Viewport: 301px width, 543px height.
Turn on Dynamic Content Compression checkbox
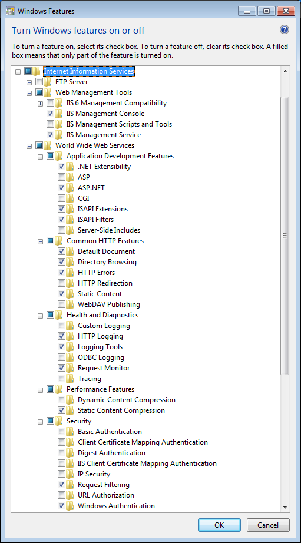[x=61, y=400]
